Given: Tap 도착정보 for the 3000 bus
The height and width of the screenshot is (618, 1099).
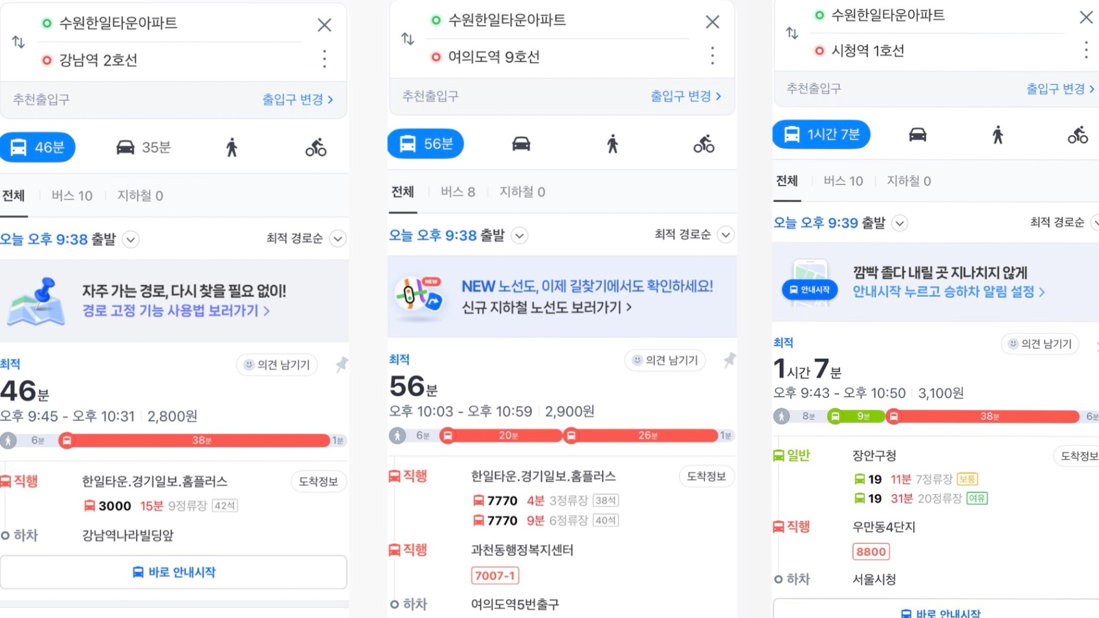Looking at the screenshot, I should [x=318, y=481].
